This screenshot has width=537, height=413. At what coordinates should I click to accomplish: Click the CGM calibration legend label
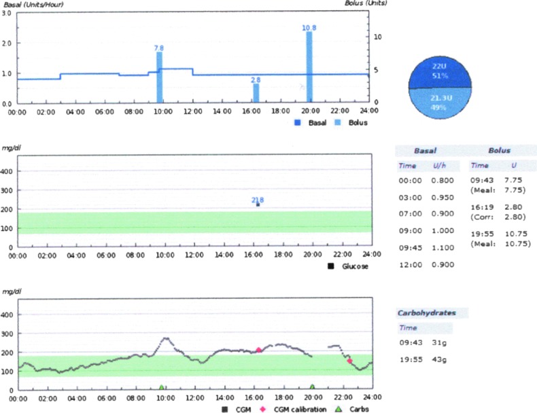tap(300, 409)
